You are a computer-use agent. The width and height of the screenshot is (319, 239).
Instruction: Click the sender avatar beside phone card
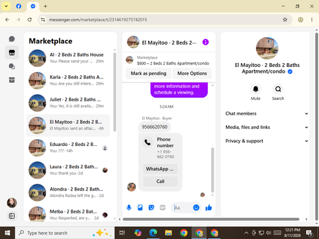pos(131,187)
